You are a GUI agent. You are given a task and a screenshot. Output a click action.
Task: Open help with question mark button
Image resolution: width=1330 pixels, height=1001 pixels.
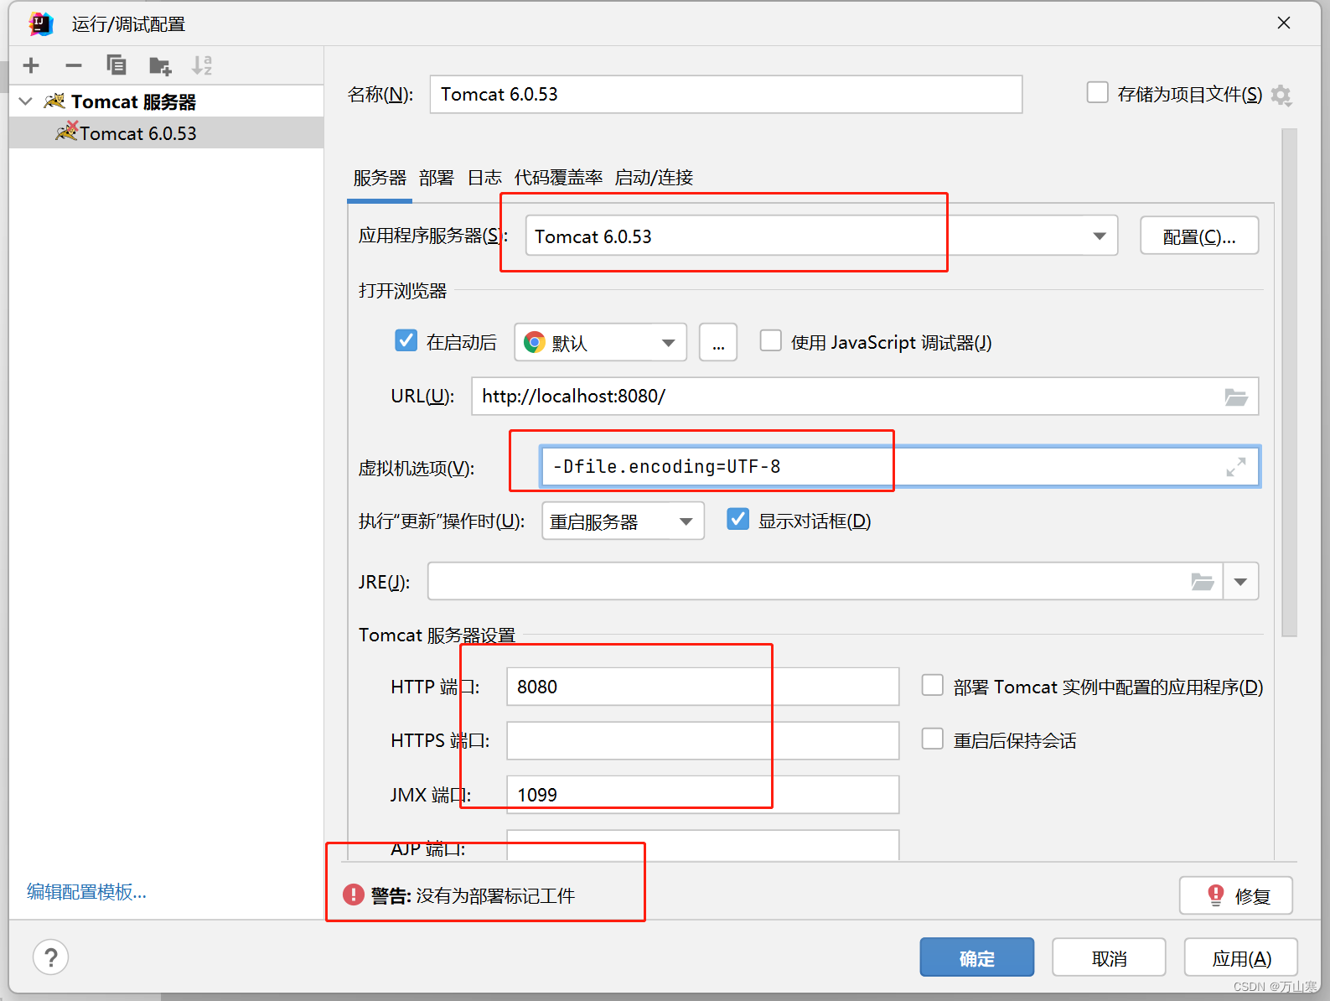coord(51,957)
